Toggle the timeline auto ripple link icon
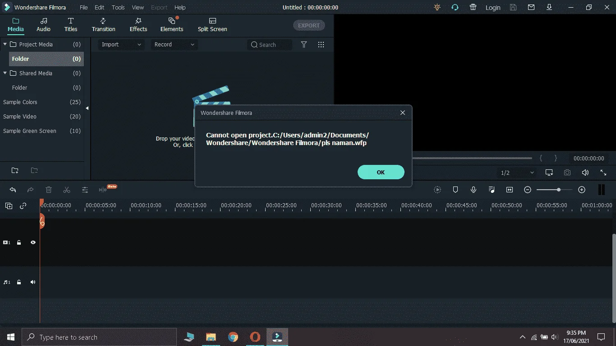The height and width of the screenshot is (346, 616). (x=23, y=206)
